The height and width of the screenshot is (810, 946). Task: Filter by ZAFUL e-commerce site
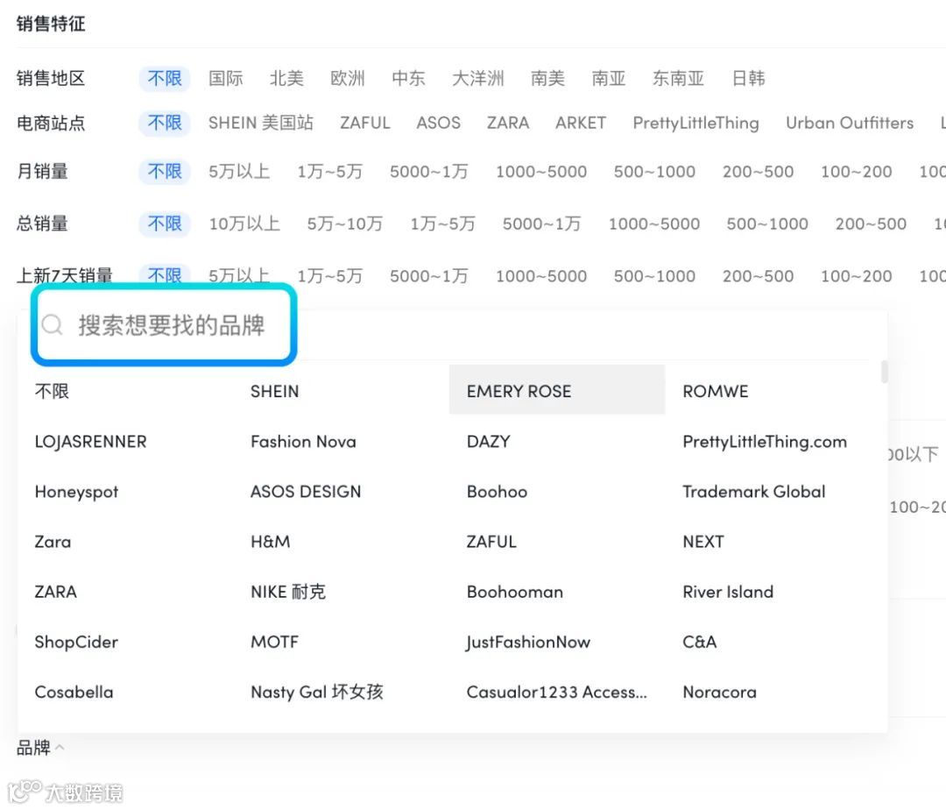point(365,123)
